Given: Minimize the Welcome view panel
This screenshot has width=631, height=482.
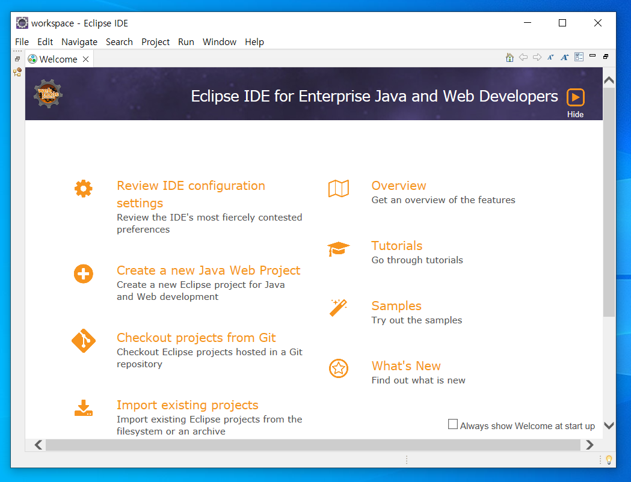Looking at the screenshot, I should click(x=593, y=55).
